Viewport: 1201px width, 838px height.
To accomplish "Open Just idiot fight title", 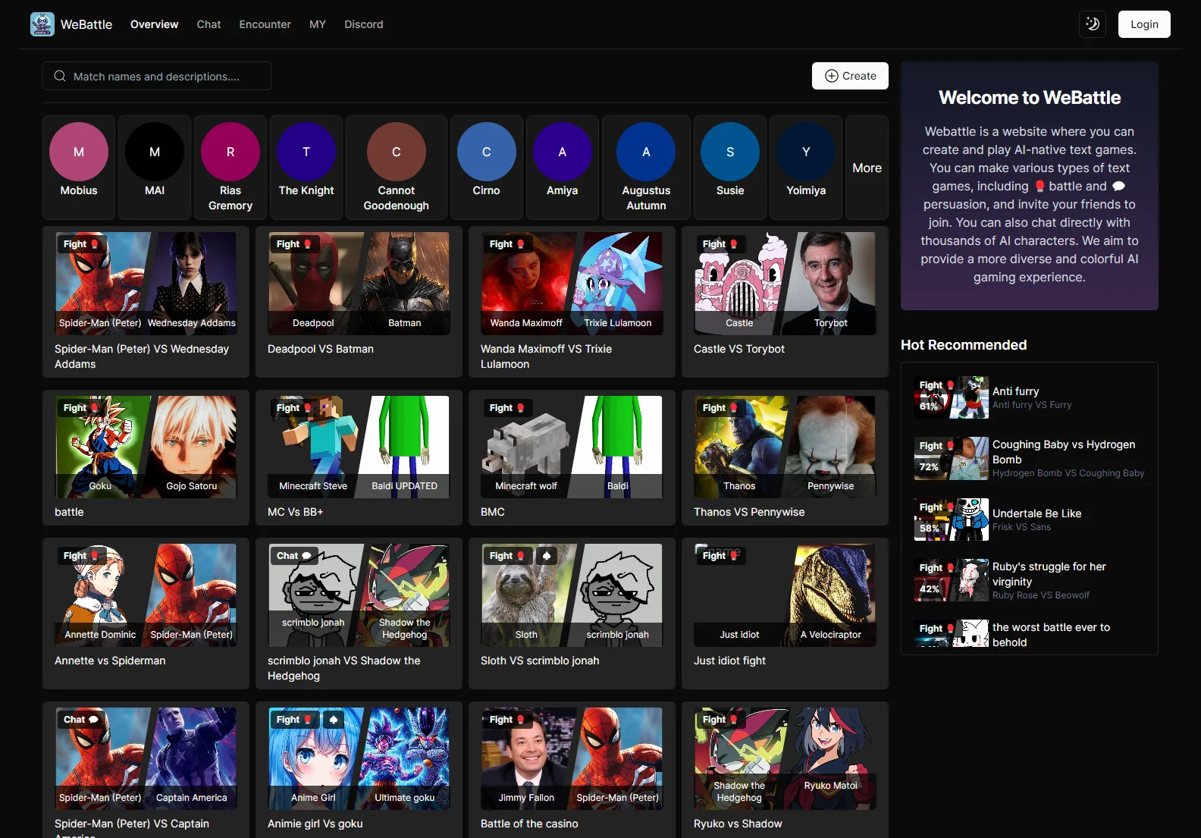I will click(x=729, y=661).
